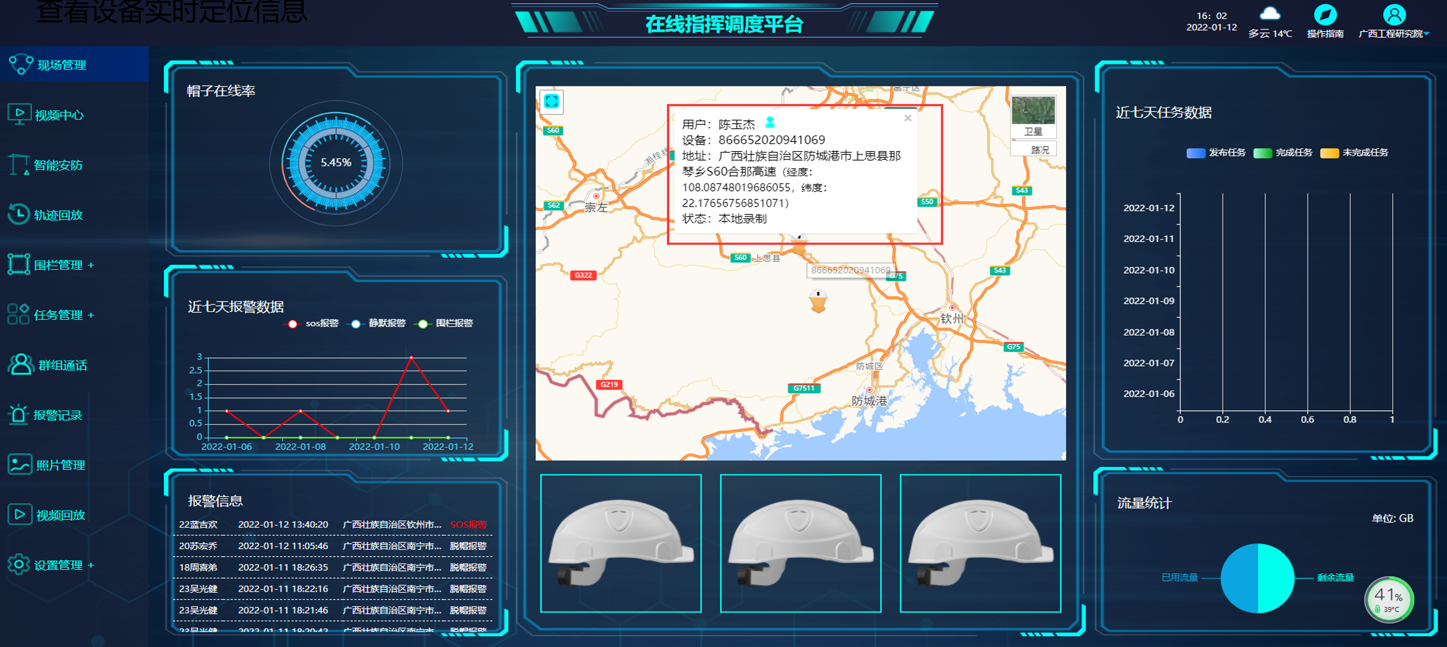Viewport: 1447px width, 647px height.
Task: Switch map to 卫星 view
Action: click(1033, 117)
